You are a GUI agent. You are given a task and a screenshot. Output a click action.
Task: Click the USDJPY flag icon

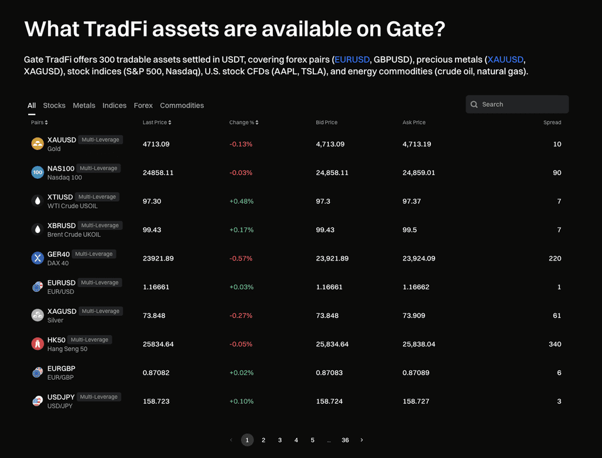38,401
